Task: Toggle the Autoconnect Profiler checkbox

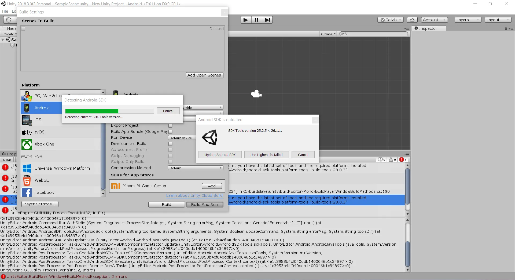Action: click(170, 150)
